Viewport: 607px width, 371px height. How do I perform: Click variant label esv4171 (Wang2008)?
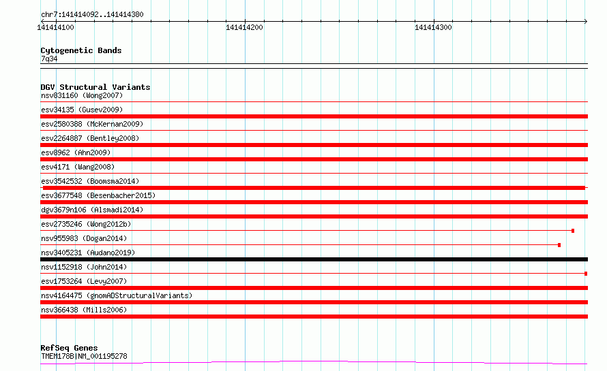pyautogui.click(x=78, y=167)
